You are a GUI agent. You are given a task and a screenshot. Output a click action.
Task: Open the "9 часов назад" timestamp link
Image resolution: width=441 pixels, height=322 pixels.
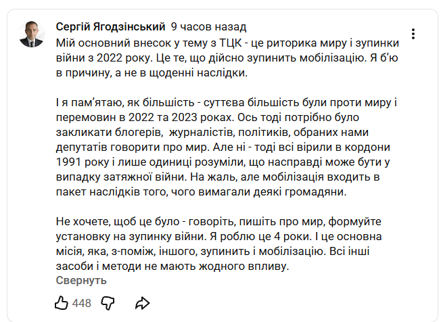coord(208,27)
